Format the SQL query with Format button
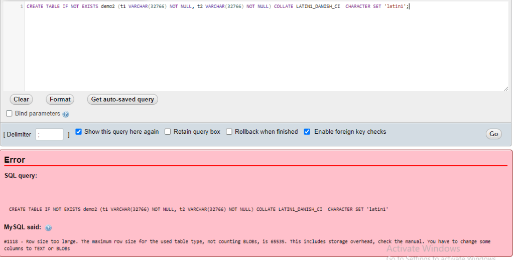The height and width of the screenshot is (260, 514). (x=60, y=99)
